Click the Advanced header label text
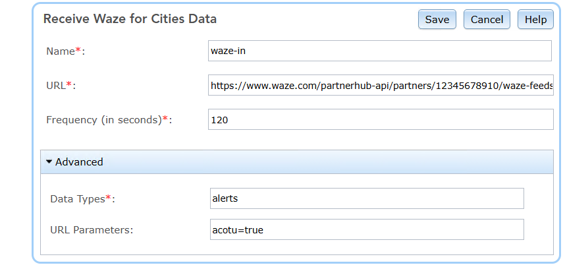565x265 pixels. pos(79,162)
